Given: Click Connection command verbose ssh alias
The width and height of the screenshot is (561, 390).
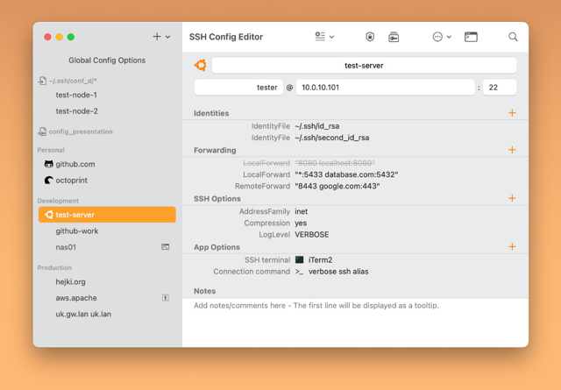Looking at the screenshot, I should point(338,272).
